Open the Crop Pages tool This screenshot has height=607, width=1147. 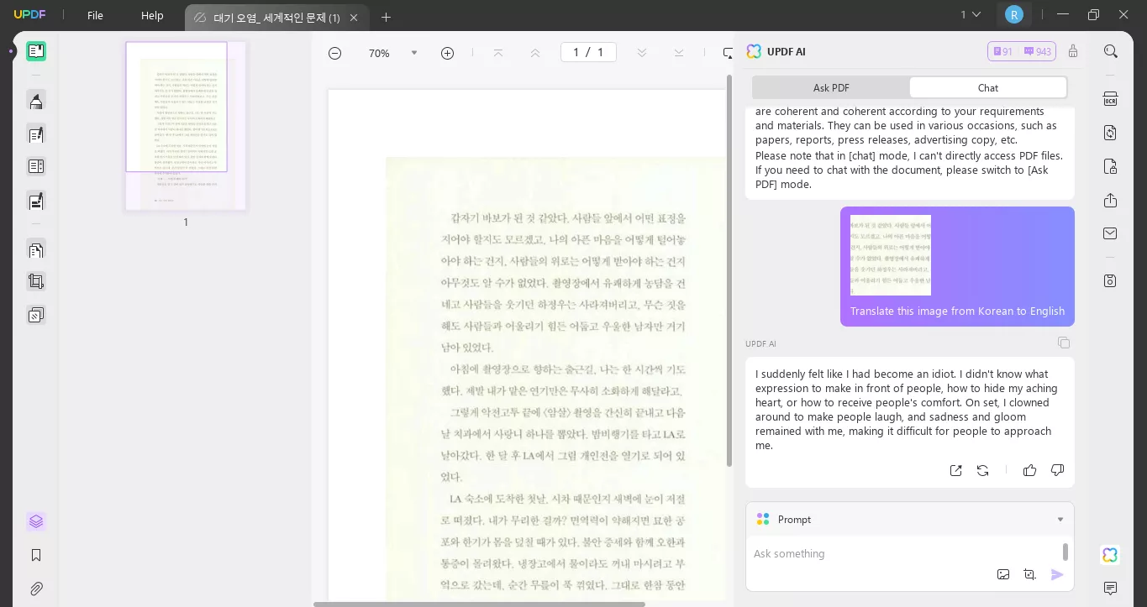36,281
